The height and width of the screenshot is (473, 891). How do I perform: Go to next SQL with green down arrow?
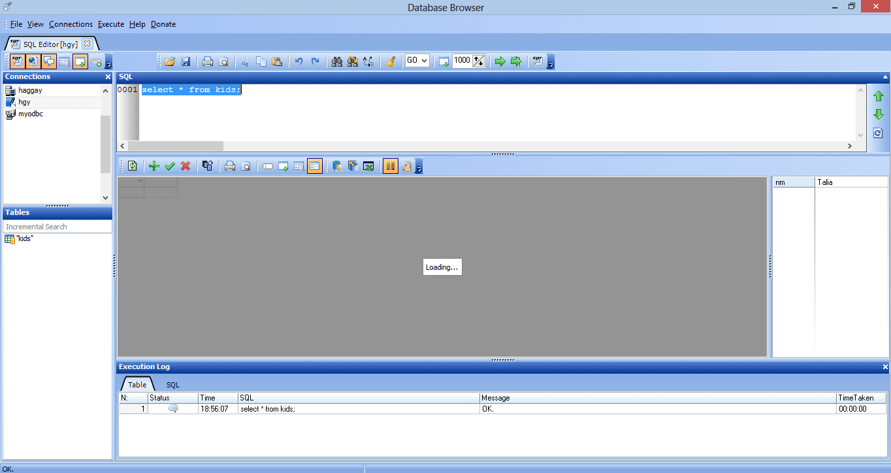click(x=879, y=114)
